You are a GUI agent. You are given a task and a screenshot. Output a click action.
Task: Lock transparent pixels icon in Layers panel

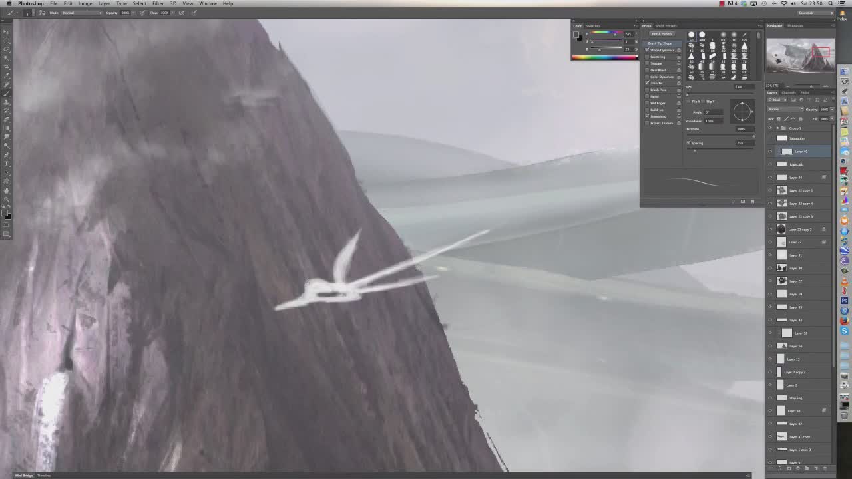coord(779,118)
